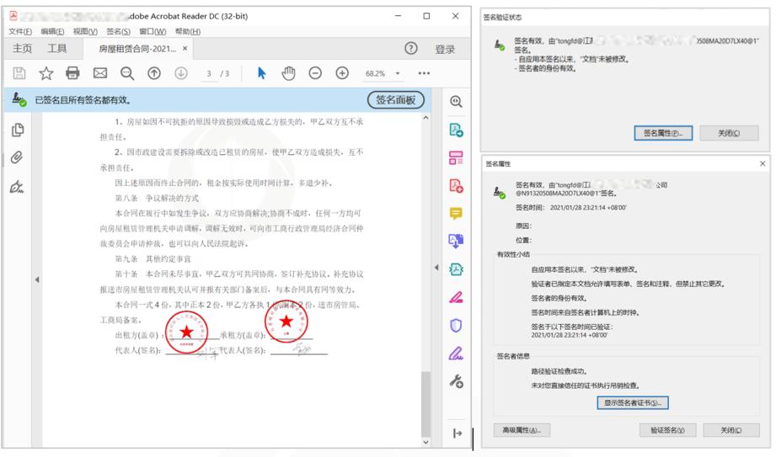Click the zoom in plus icon

click(x=342, y=73)
